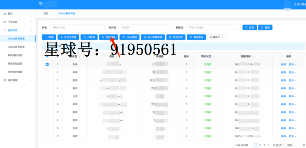The width and height of the screenshot is (306, 148).
Task: Check the checkbox for row 2
Action: (x=47, y=72)
